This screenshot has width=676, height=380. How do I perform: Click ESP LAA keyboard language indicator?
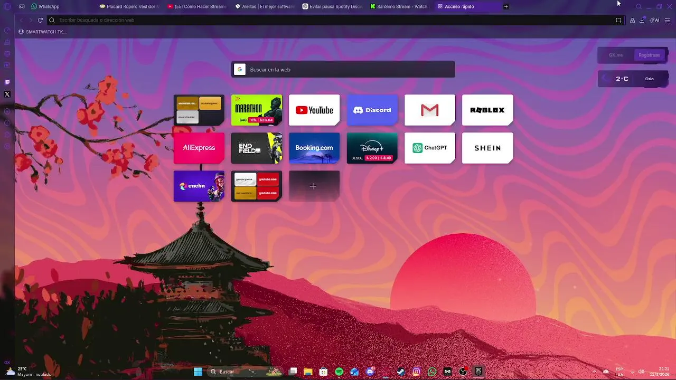[x=619, y=372]
